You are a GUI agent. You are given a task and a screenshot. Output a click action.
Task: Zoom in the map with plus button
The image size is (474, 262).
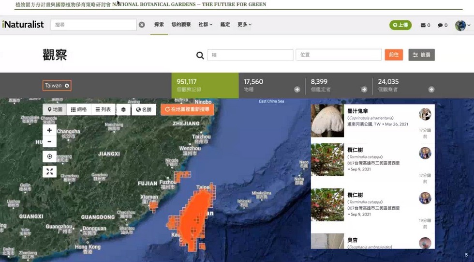pos(49,130)
